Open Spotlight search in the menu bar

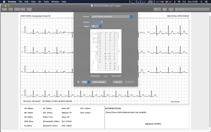201,2
